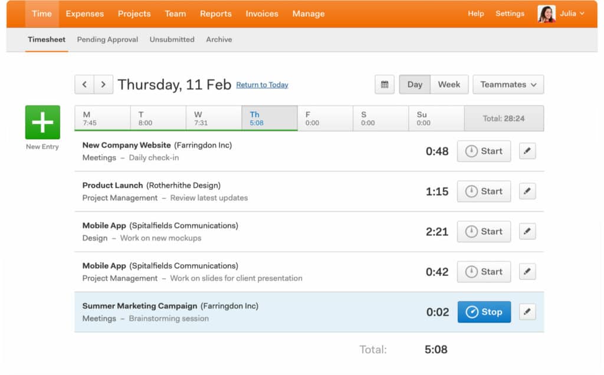The width and height of the screenshot is (604, 375).
Task: Select Sunday 0:00 day tab
Action: coord(436,118)
